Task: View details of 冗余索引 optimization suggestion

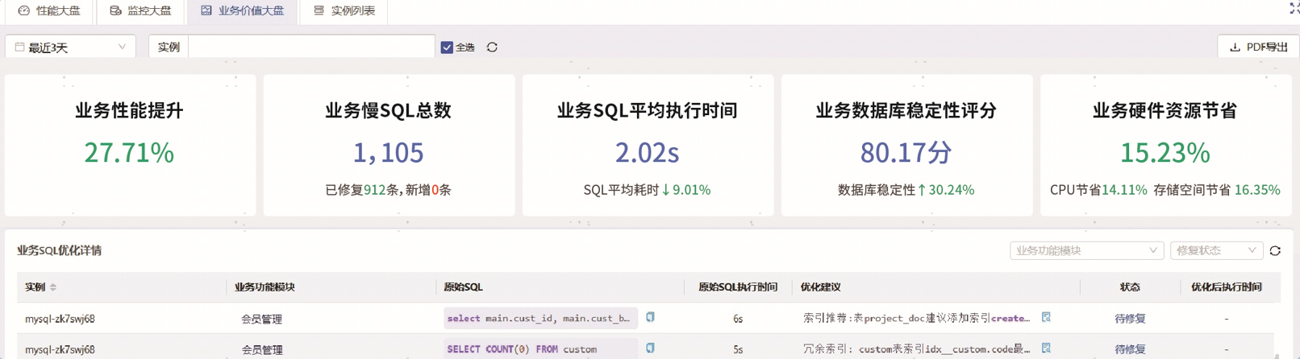Action: click(x=1046, y=349)
